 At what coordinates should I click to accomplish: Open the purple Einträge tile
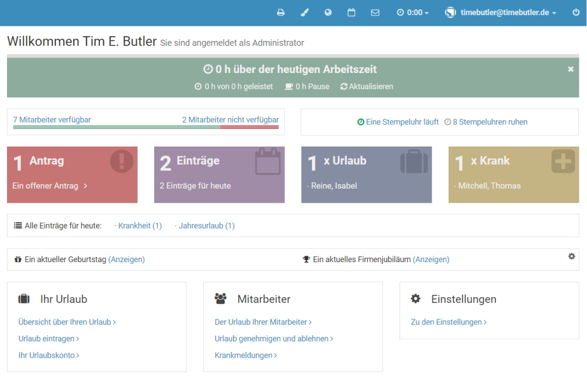219,175
